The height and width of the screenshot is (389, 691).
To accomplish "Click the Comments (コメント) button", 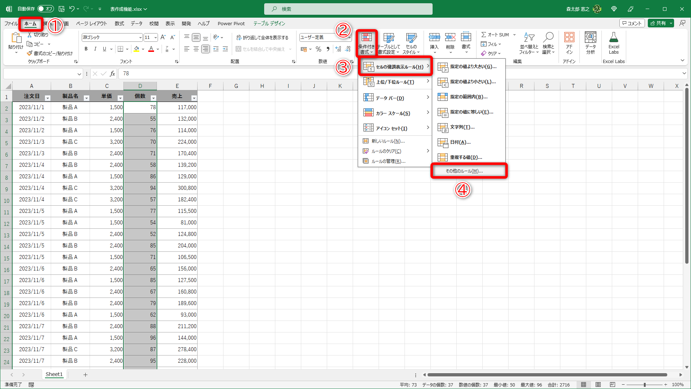I will point(632,23).
